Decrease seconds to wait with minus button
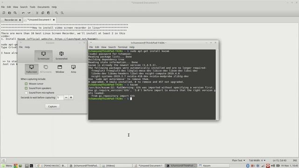The width and height of the screenshot is (299, 168). [x=66, y=98]
